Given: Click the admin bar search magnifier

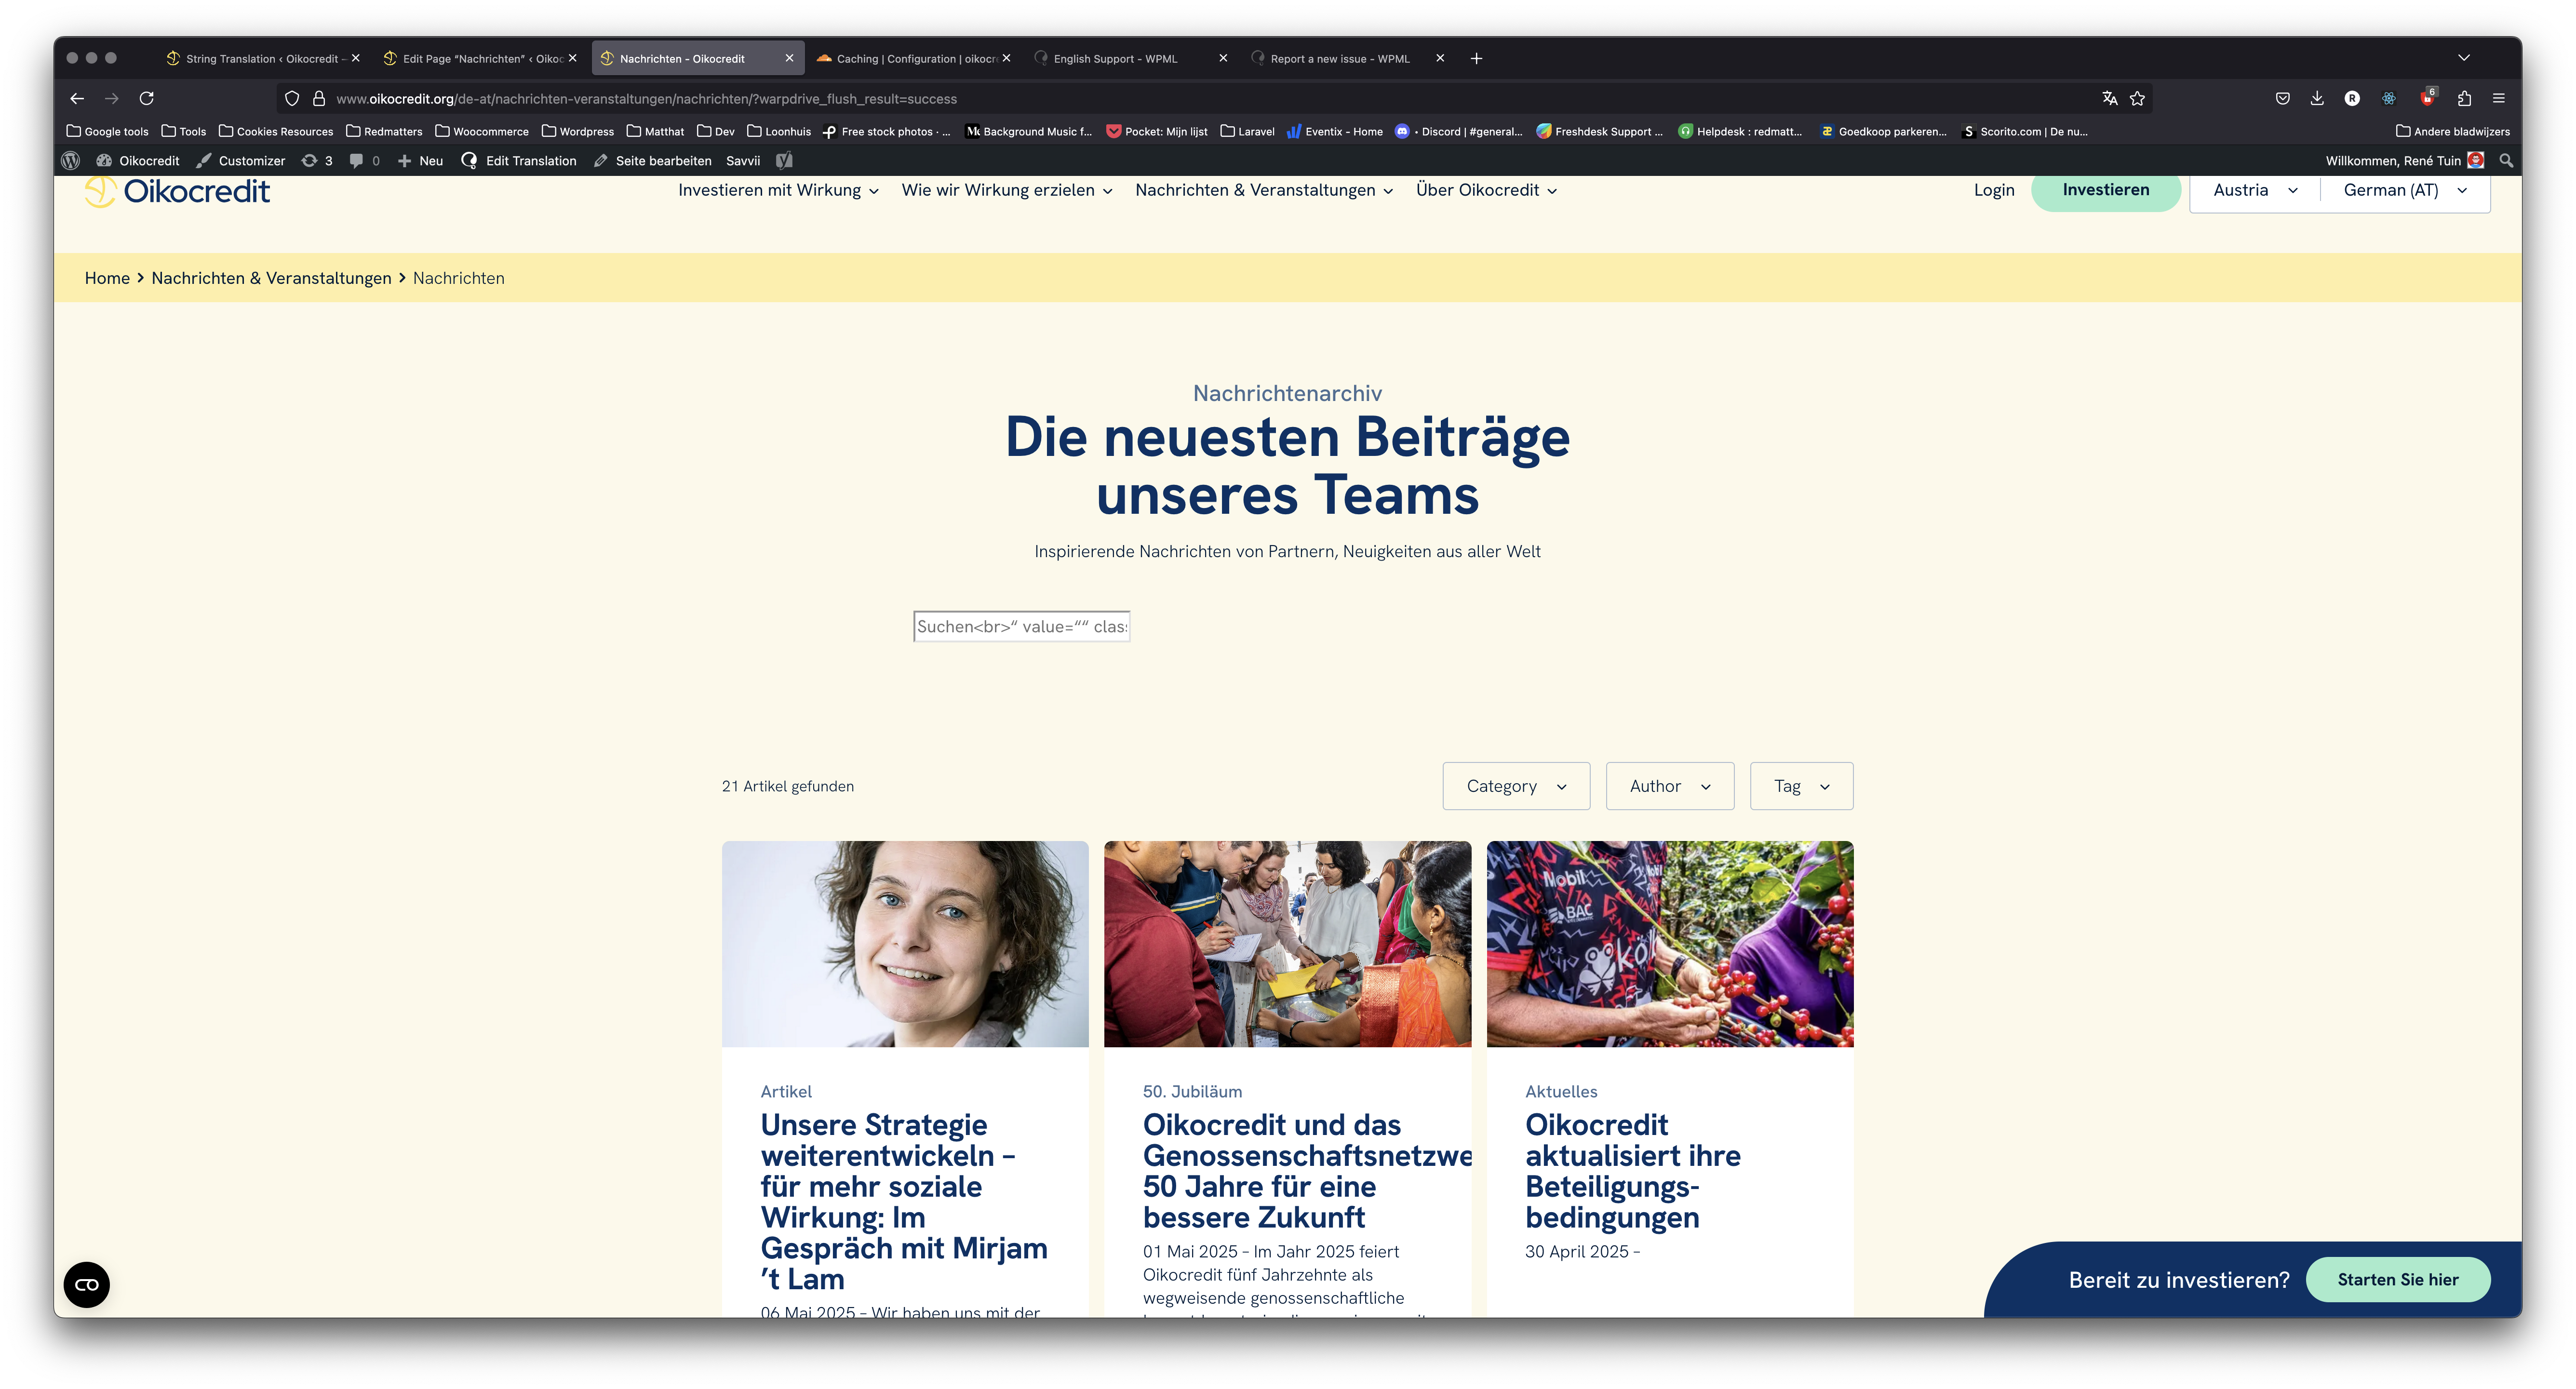Looking at the screenshot, I should (x=2506, y=161).
